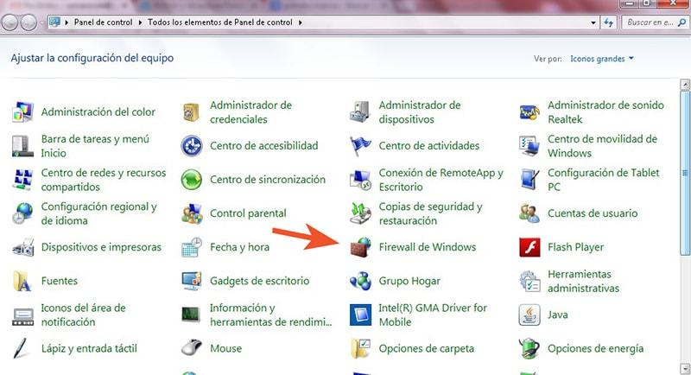Go back with the navigation arrow button

point(10,22)
